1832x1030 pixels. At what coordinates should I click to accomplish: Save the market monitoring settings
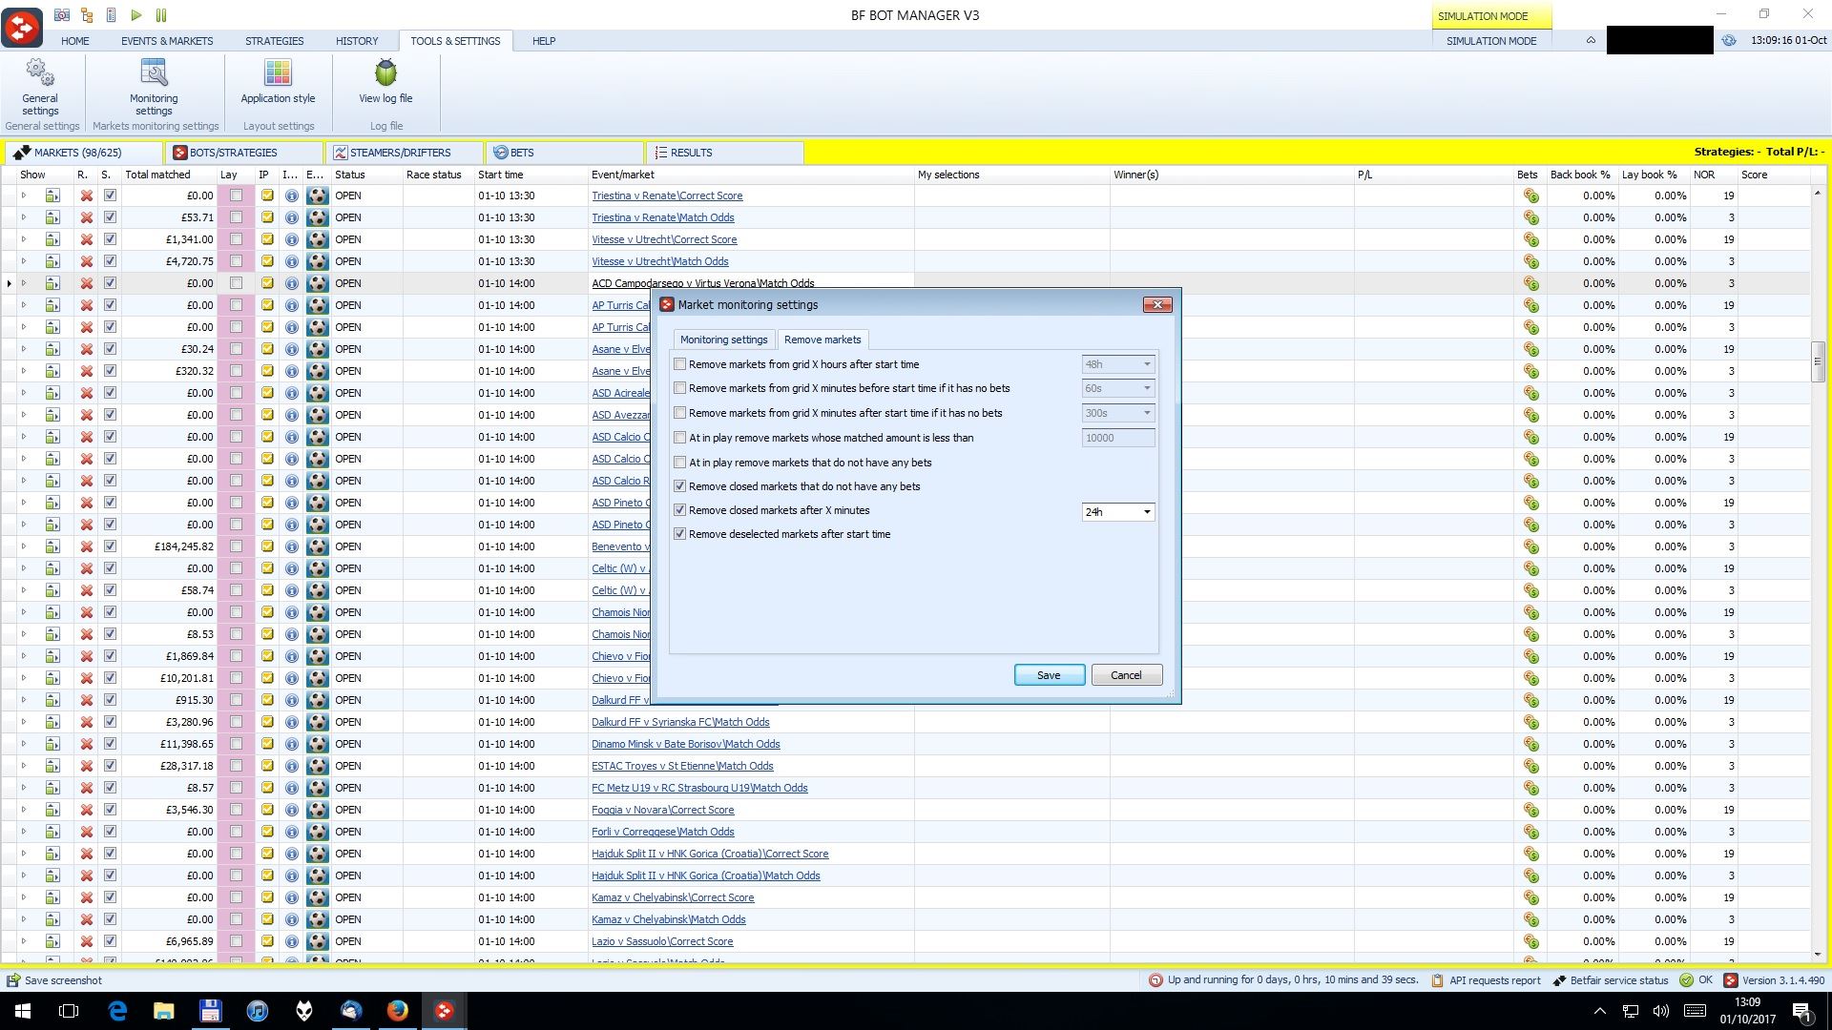(1049, 675)
